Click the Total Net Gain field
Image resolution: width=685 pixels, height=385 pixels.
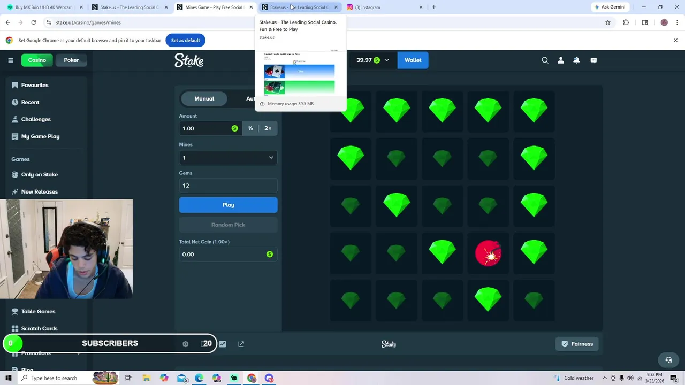[228, 255]
